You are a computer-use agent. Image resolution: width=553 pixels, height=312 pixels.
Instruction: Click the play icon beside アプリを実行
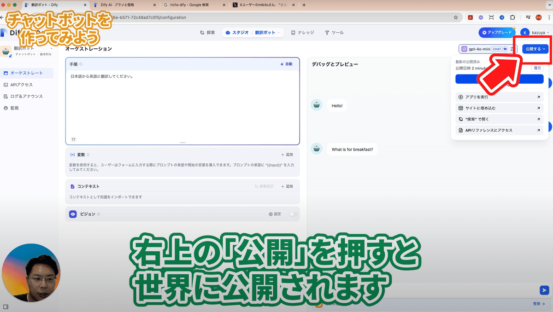461,97
